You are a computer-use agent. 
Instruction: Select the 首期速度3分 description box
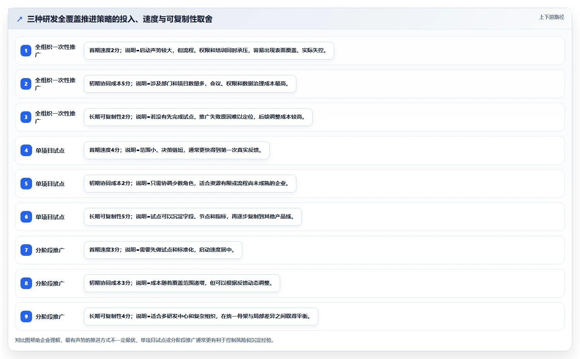coord(163,250)
